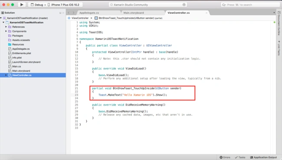Run the project with the play button
Viewport: 282px width, 160px height.
click(22, 5)
